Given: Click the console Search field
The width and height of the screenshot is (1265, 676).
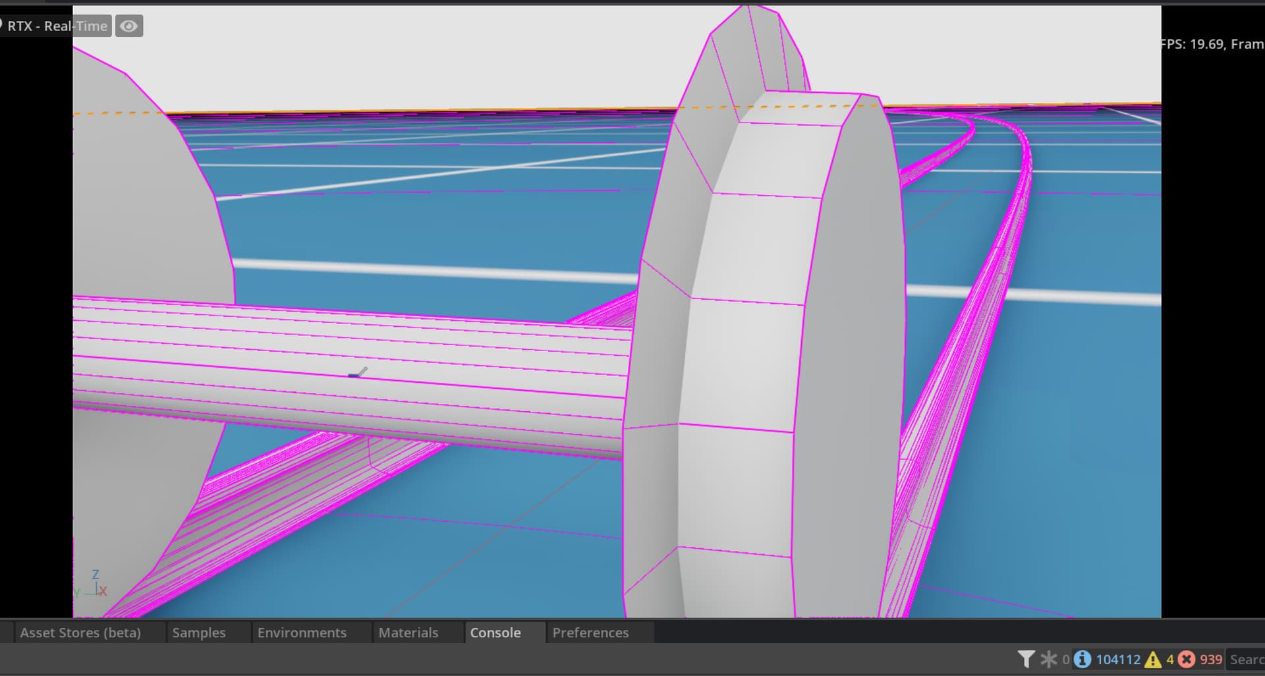Looking at the screenshot, I should (1249, 659).
